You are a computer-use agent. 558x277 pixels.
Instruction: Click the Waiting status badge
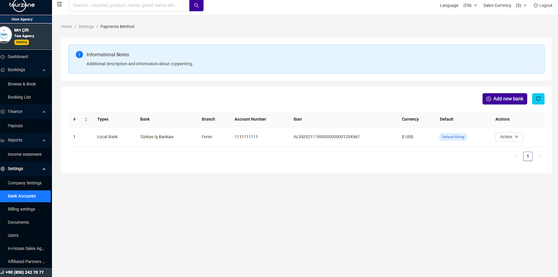coord(22,42)
